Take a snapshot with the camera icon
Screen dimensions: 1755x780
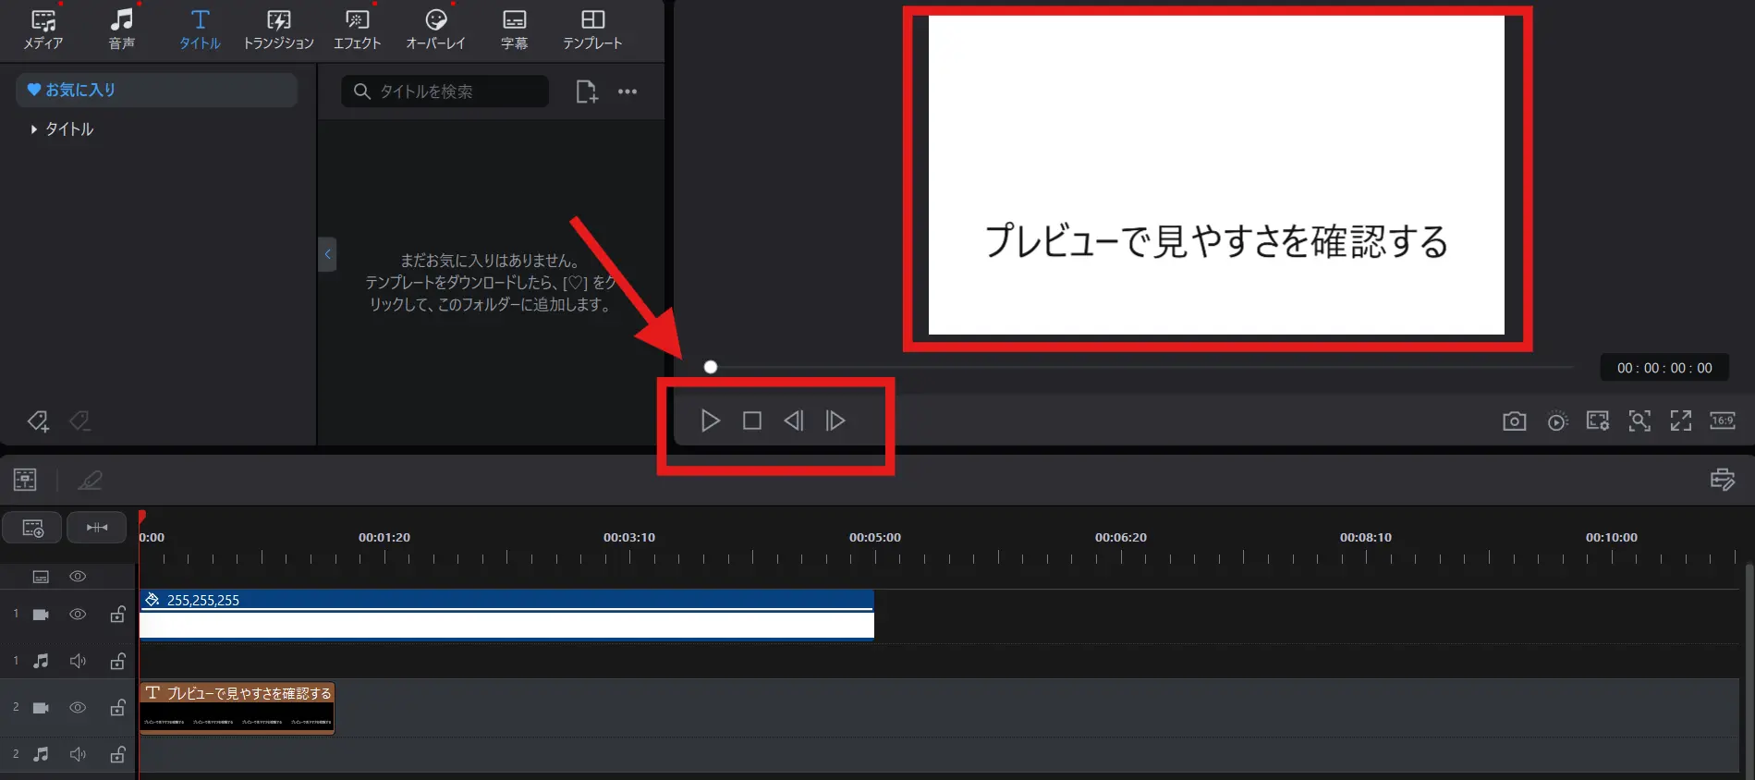1514,421
